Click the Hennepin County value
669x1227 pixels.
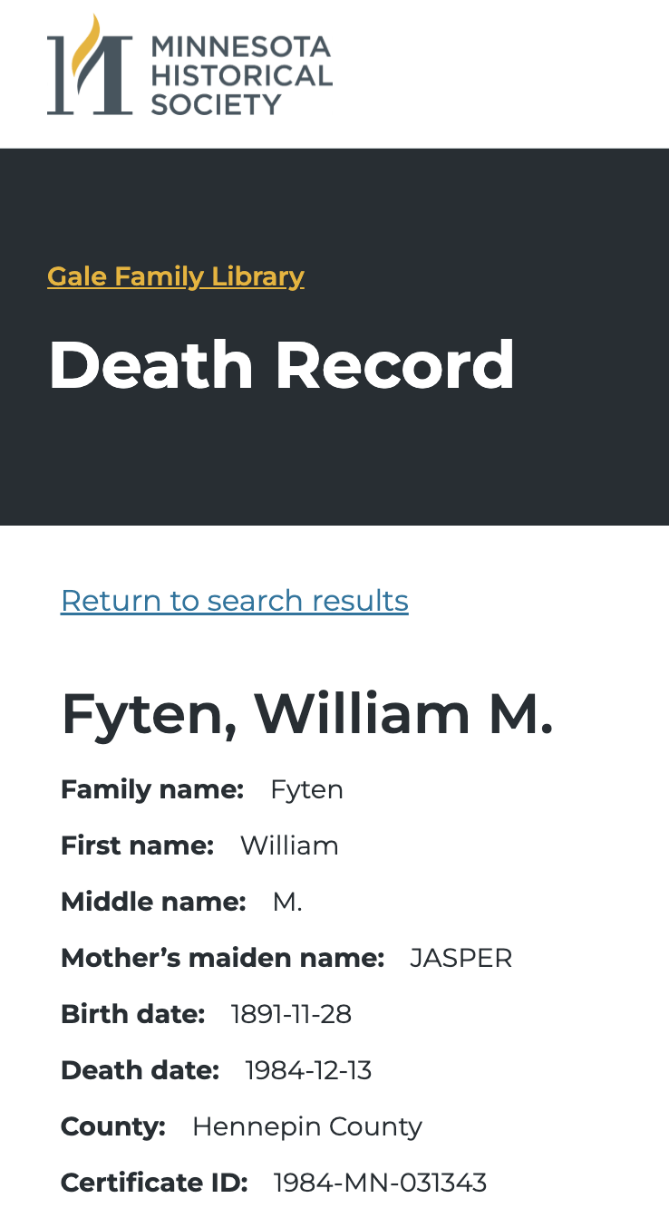pos(307,1127)
